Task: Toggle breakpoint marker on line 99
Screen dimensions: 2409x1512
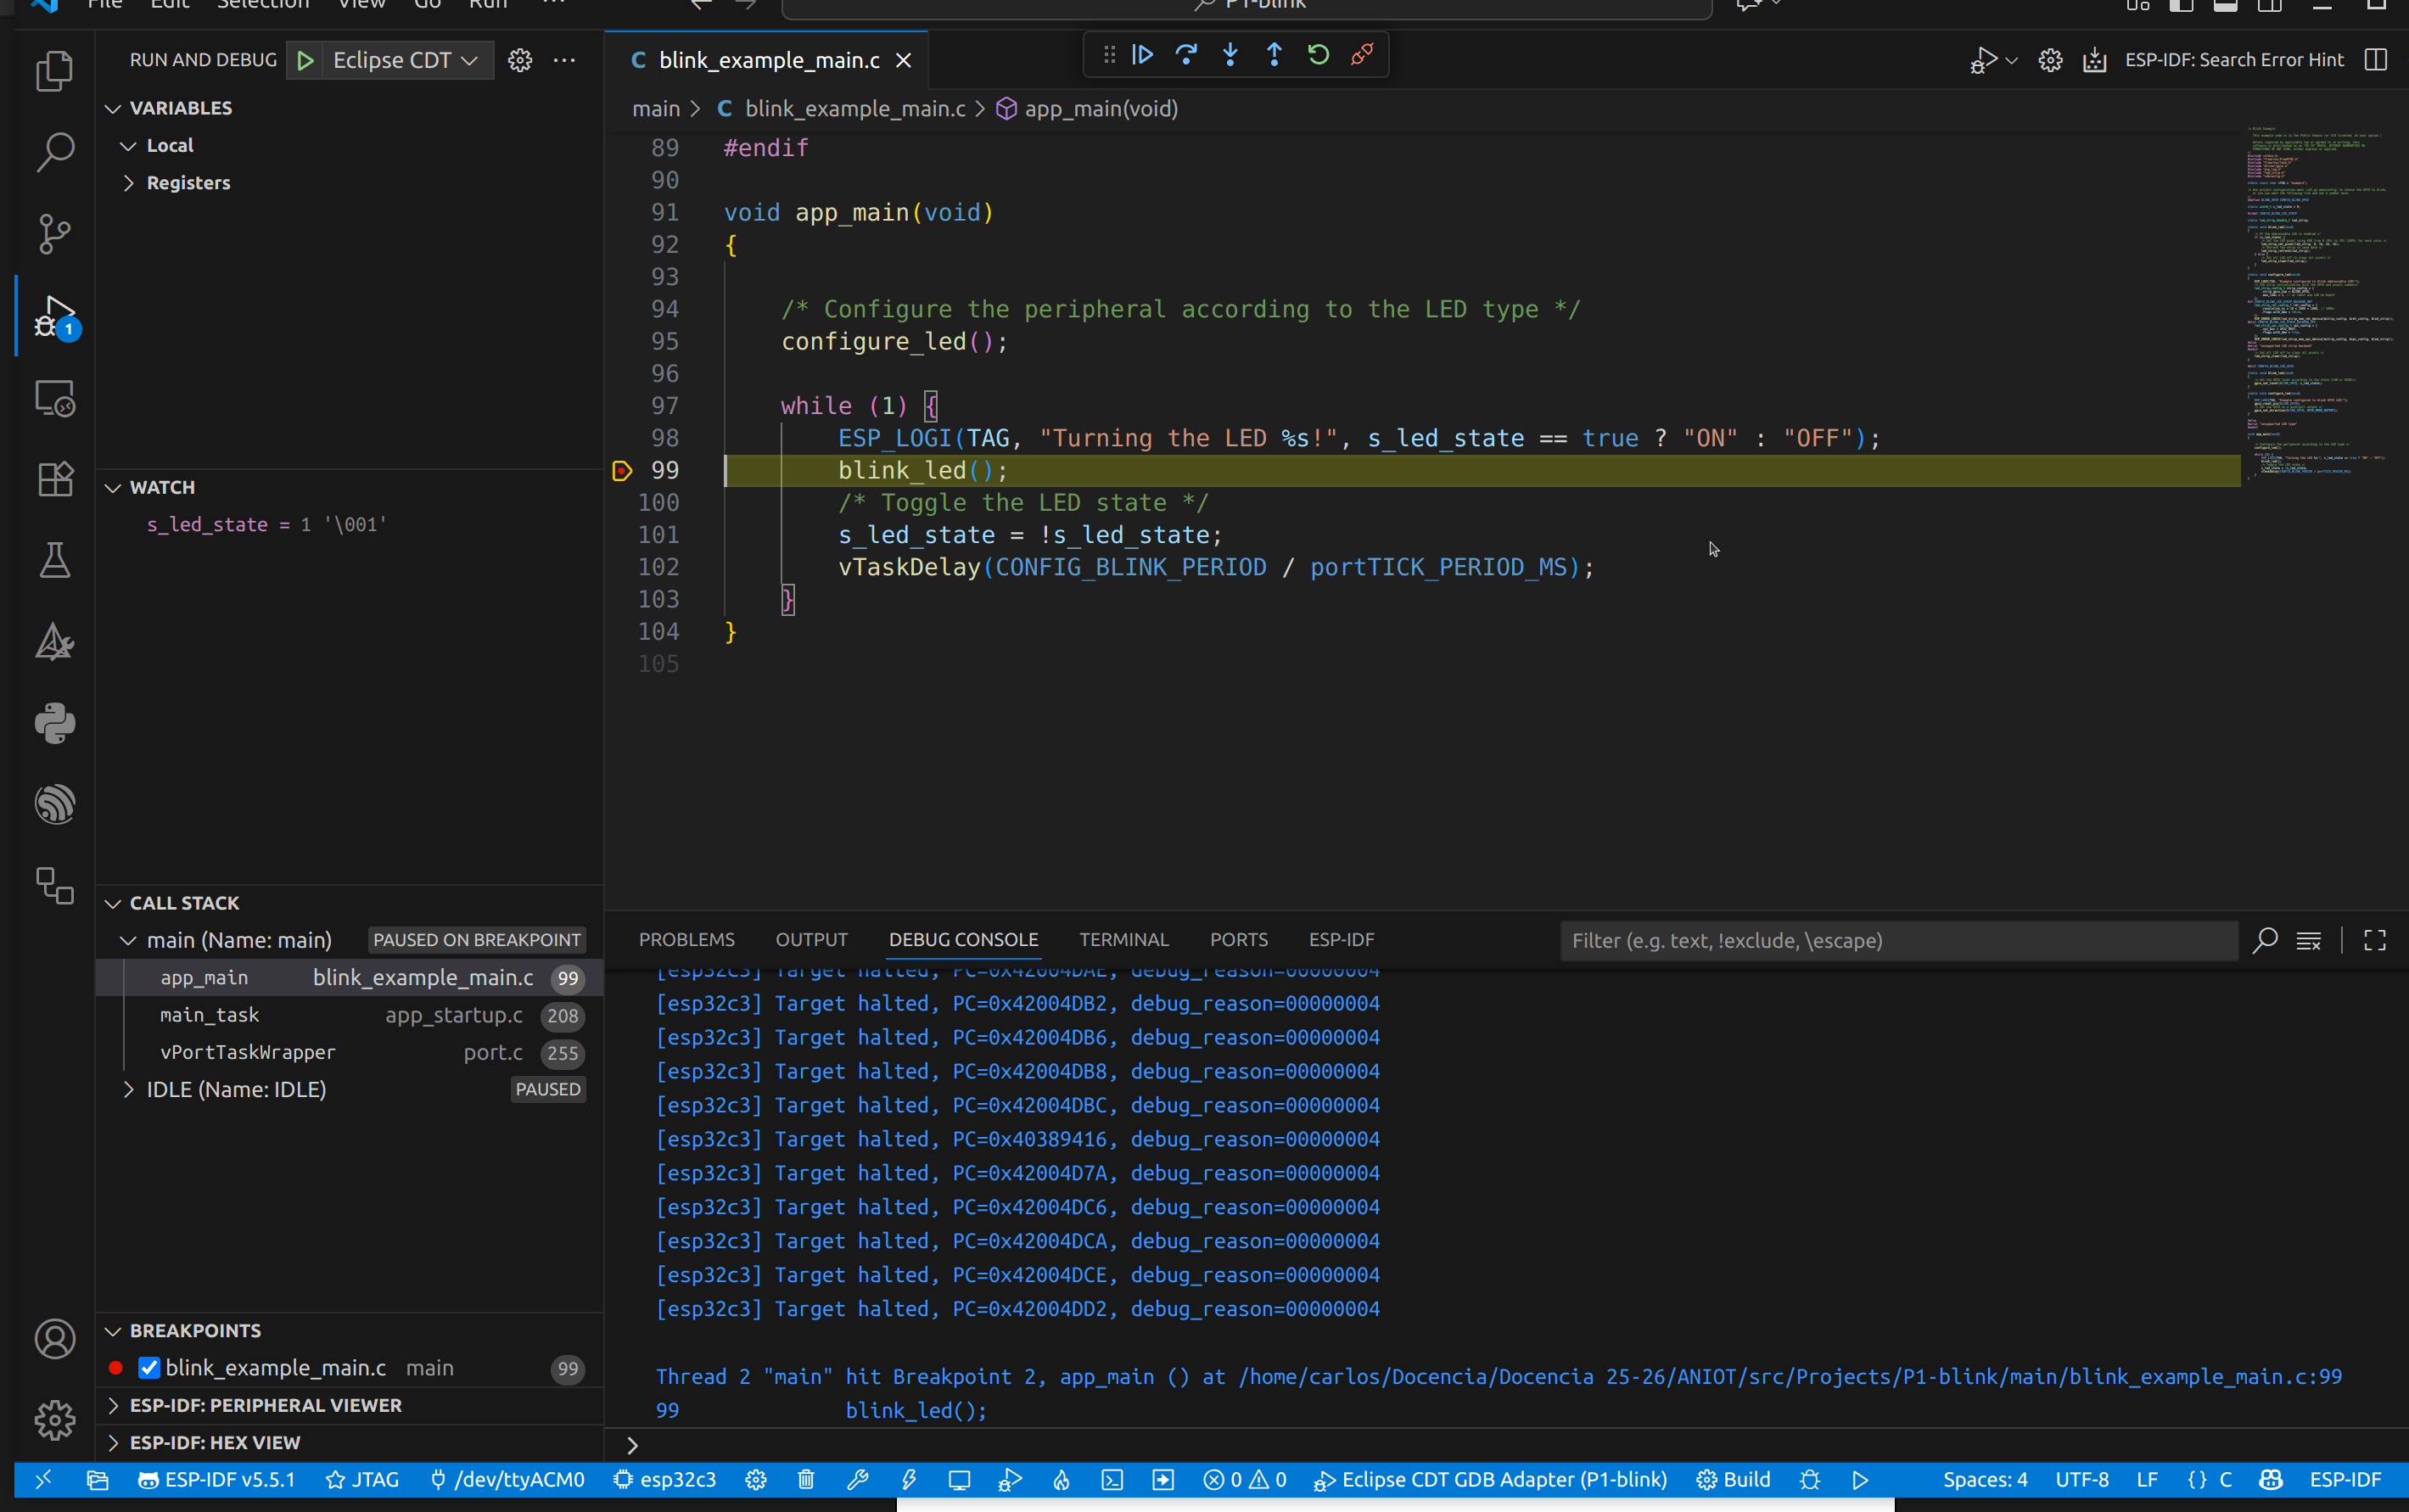Action: (622, 470)
